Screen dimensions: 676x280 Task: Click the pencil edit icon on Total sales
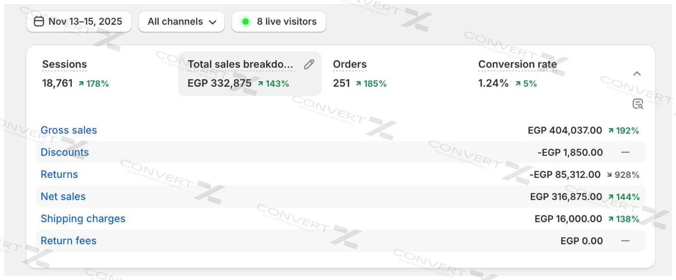coord(309,64)
